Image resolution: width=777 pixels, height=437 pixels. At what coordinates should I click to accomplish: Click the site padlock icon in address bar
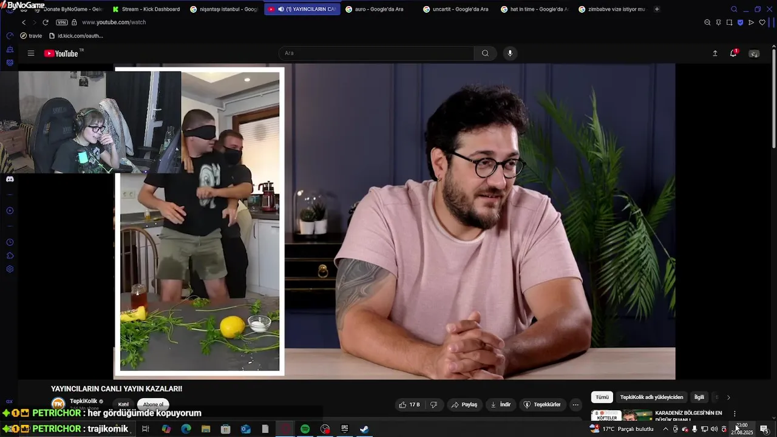click(x=74, y=22)
